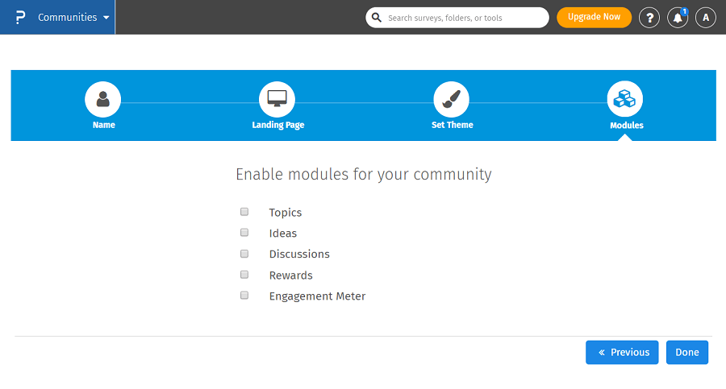Open the user account avatar icon

[x=706, y=18]
